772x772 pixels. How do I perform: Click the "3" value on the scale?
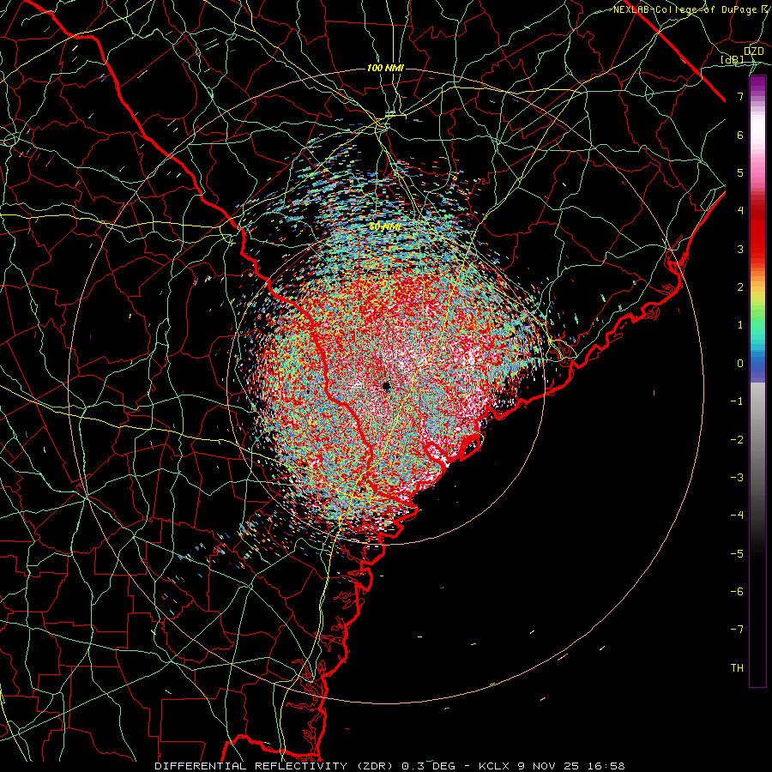coord(740,249)
